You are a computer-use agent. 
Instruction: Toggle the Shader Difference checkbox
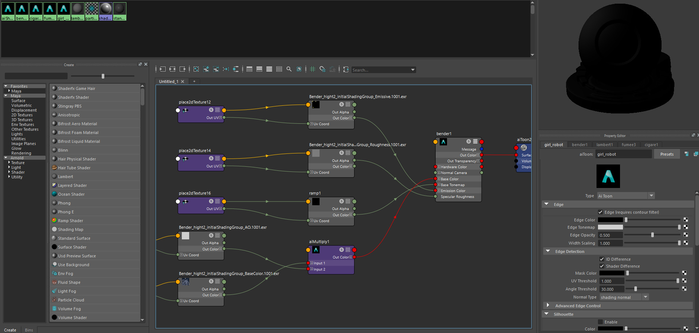pyautogui.click(x=602, y=266)
